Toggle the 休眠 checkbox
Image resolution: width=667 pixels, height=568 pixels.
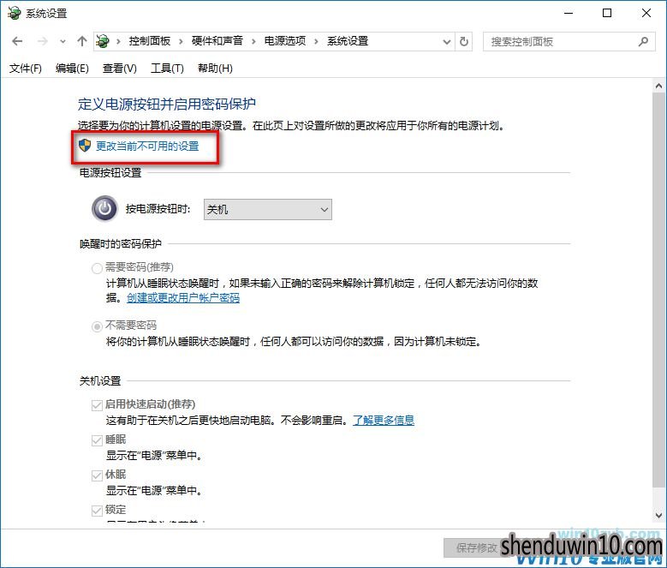[97, 475]
